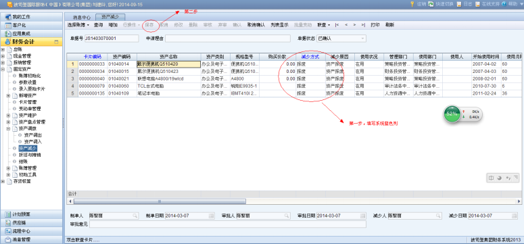Click search icon in 审批人 field
The height and width of the screenshot is (244, 524).
coord(287,216)
